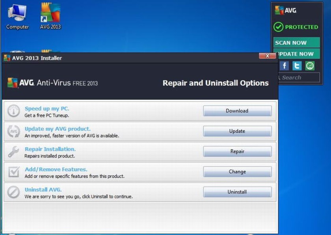Click the 'Repair and Uninstall Options' heading
331x235 pixels.
[216, 83]
